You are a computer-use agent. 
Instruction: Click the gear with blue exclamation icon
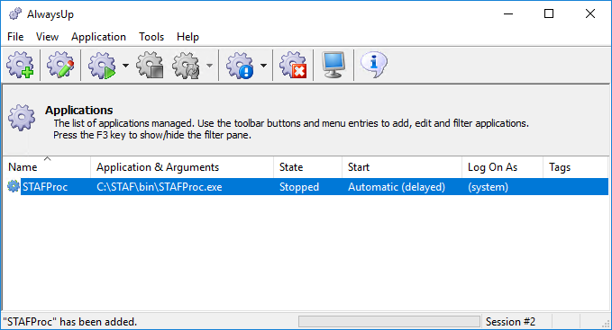(240, 65)
